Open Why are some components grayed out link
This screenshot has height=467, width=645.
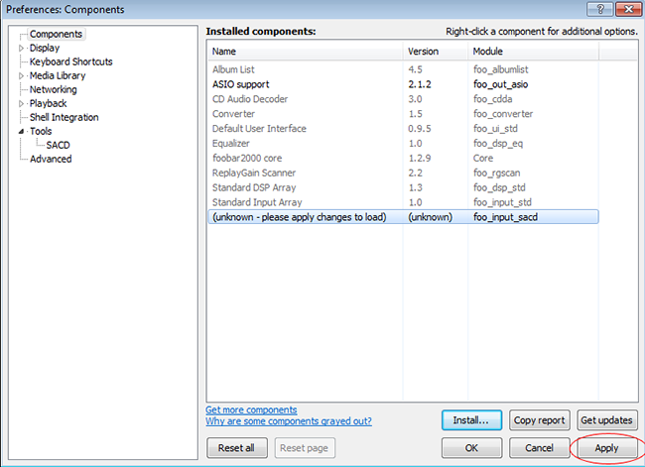289,421
